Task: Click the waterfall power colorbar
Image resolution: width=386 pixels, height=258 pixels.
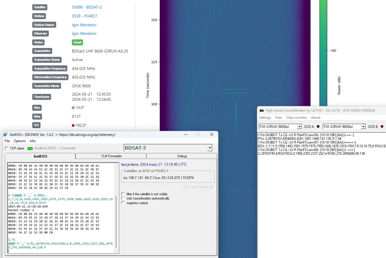Action: 323,53
